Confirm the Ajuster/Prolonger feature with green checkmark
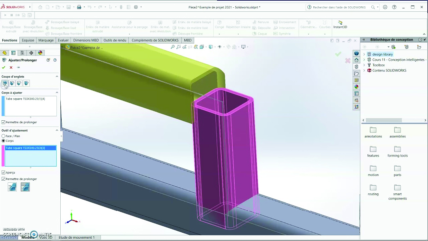 (x=3, y=67)
